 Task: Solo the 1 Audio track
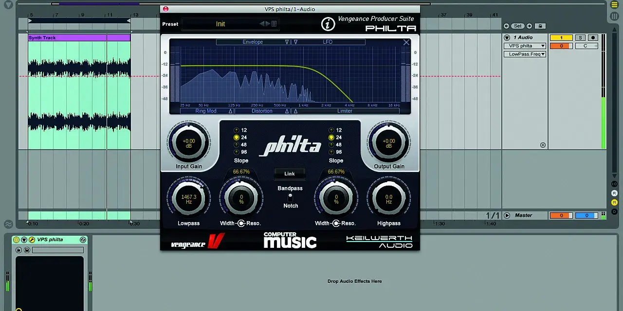point(580,37)
